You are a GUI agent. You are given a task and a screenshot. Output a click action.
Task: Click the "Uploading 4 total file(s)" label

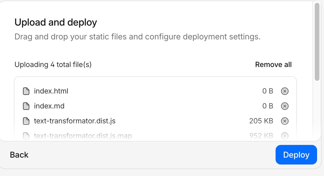pyautogui.click(x=53, y=64)
